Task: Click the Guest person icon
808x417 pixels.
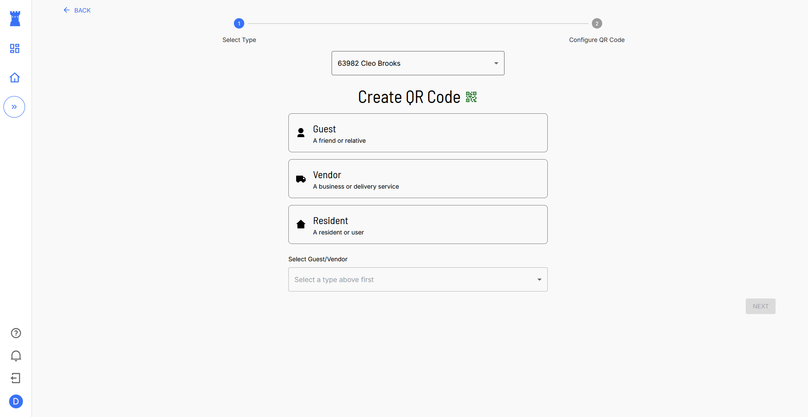Action: (301, 133)
